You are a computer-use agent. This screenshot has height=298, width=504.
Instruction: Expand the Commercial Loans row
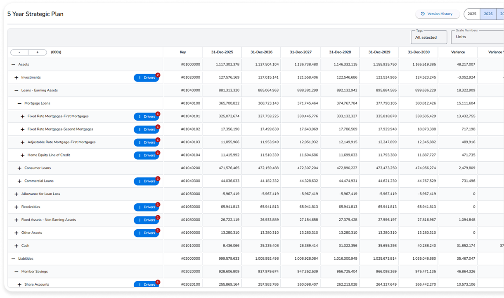point(19,181)
